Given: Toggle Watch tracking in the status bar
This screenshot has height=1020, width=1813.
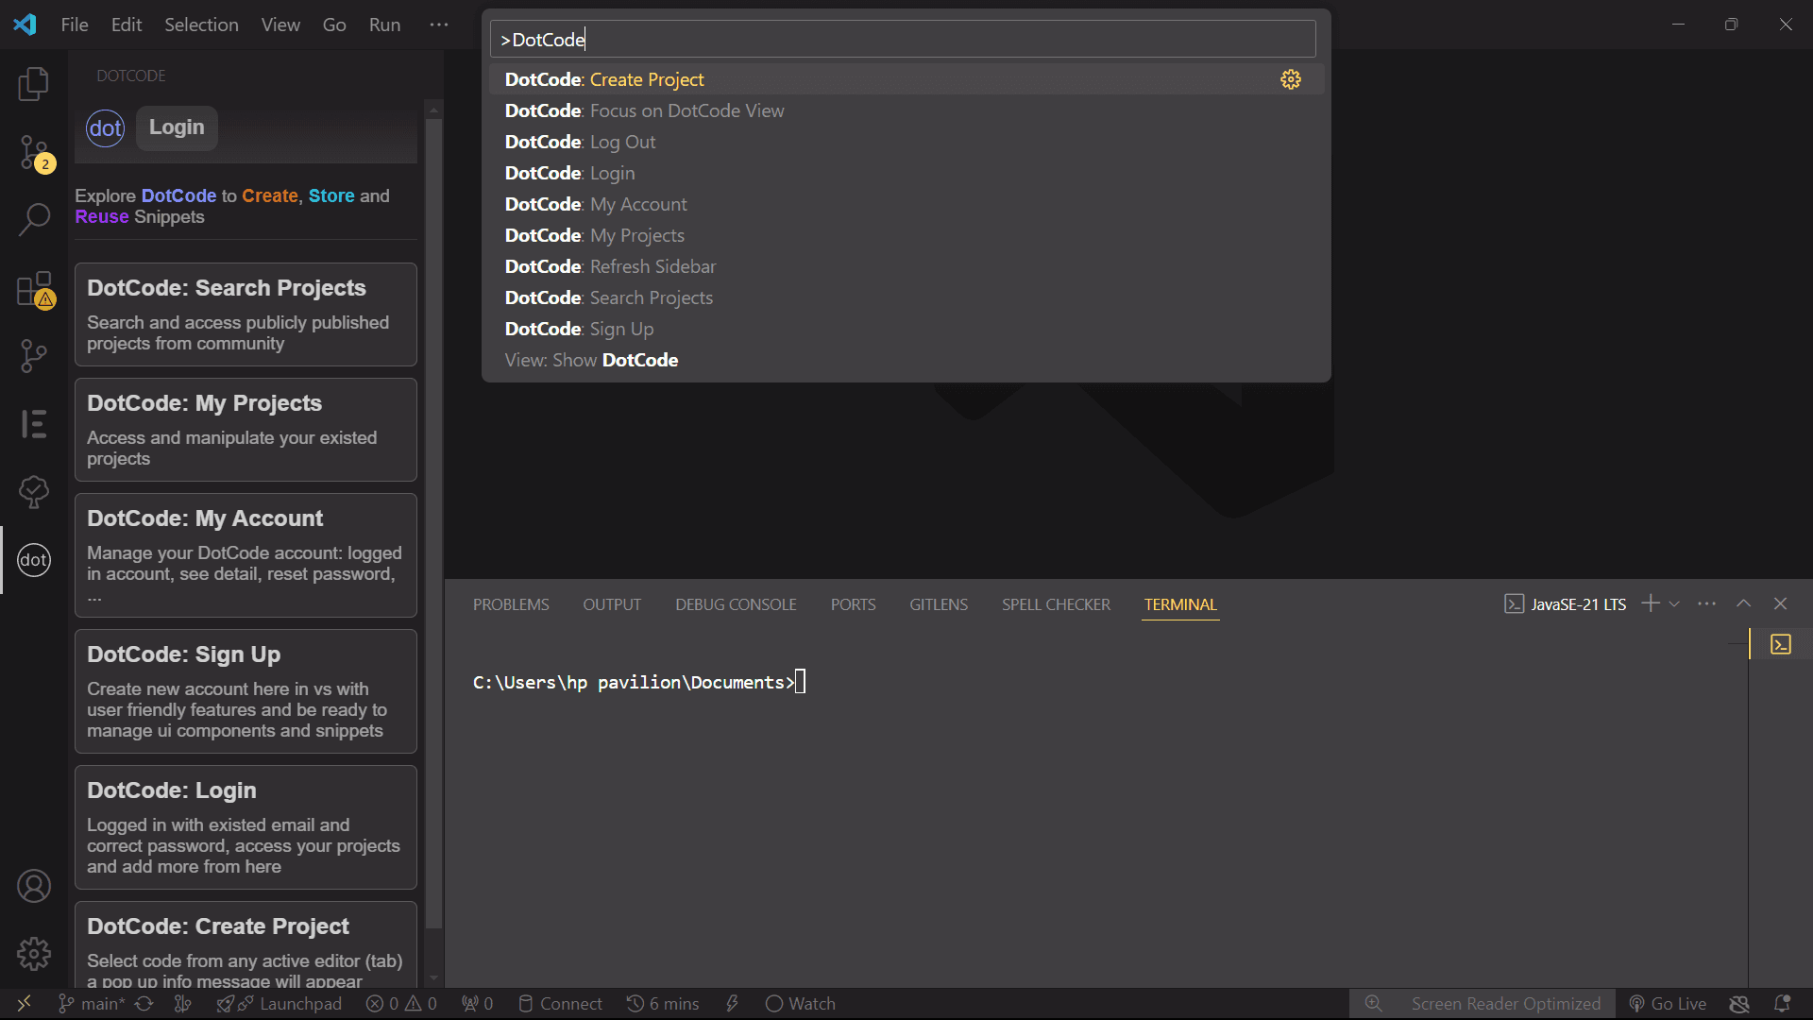Looking at the screenshot, I should tap(799, 1003).
